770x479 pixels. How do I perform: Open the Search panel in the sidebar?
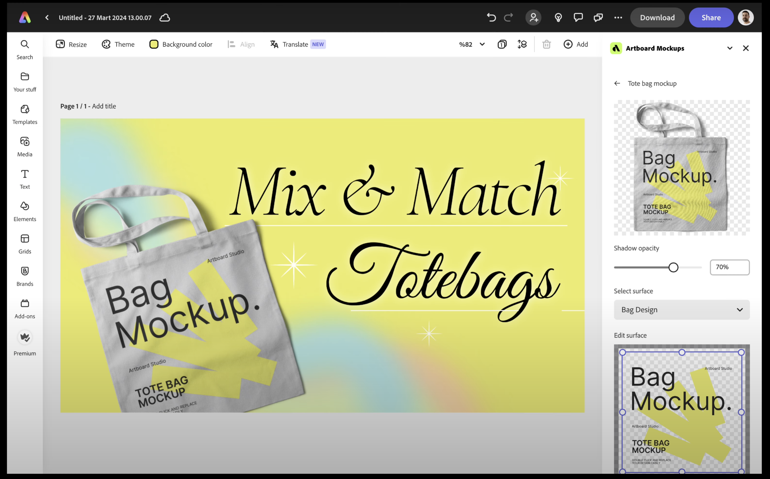pos(25,50)
